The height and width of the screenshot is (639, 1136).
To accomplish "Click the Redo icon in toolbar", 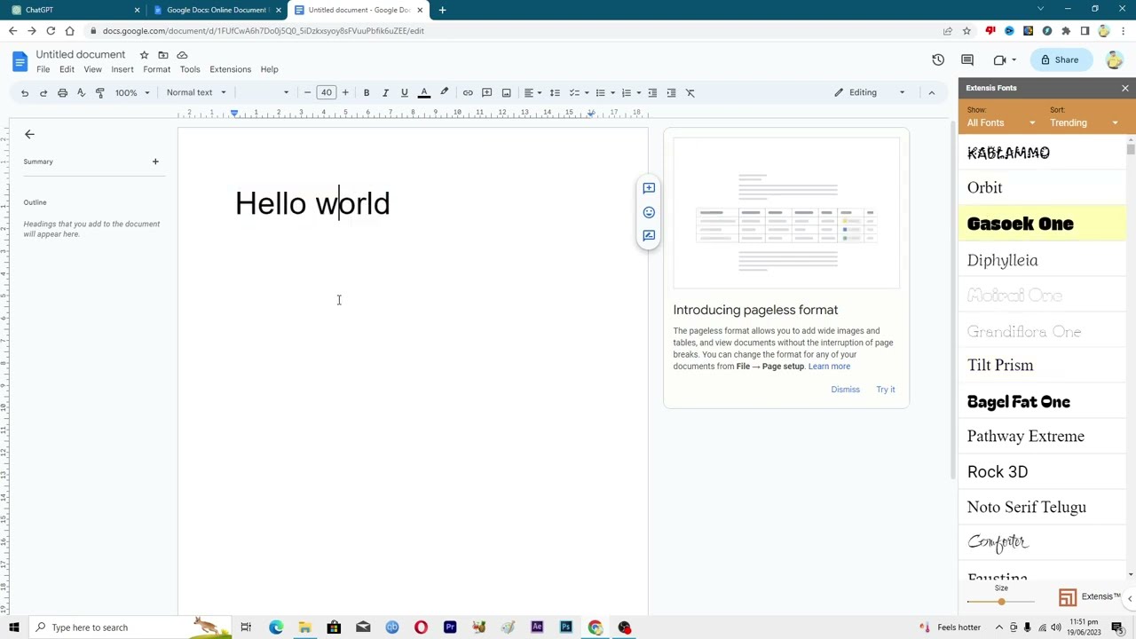I will pyautogui.click(x=43, y=92).
